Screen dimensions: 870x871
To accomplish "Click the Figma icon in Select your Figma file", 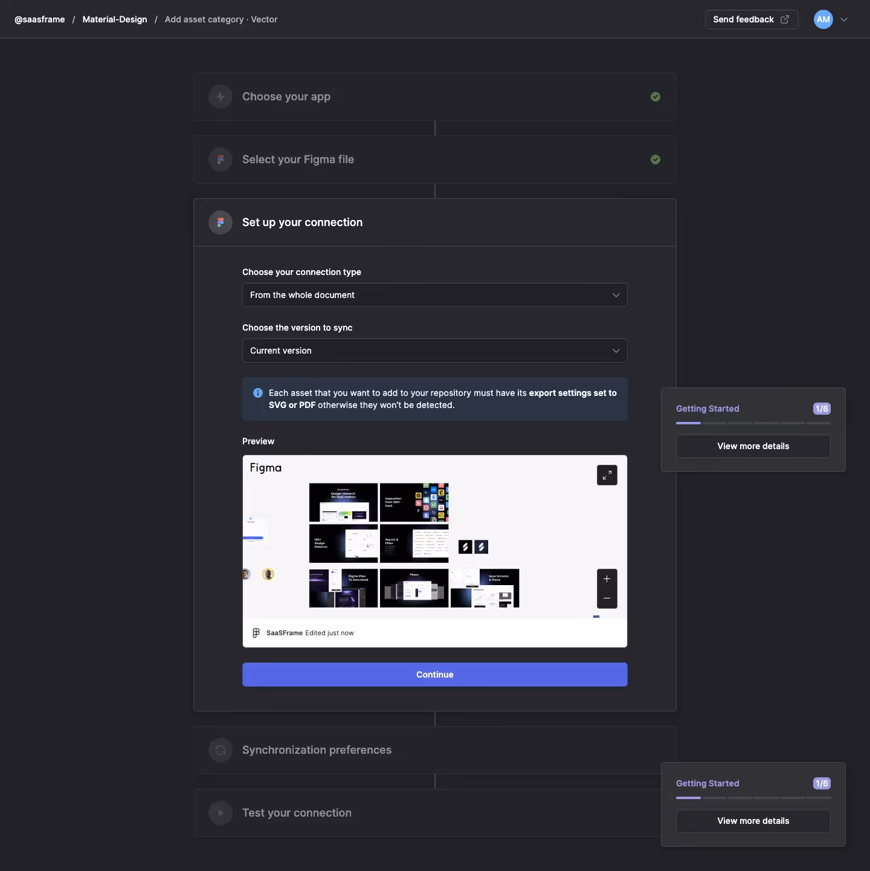I will (220, 159).
